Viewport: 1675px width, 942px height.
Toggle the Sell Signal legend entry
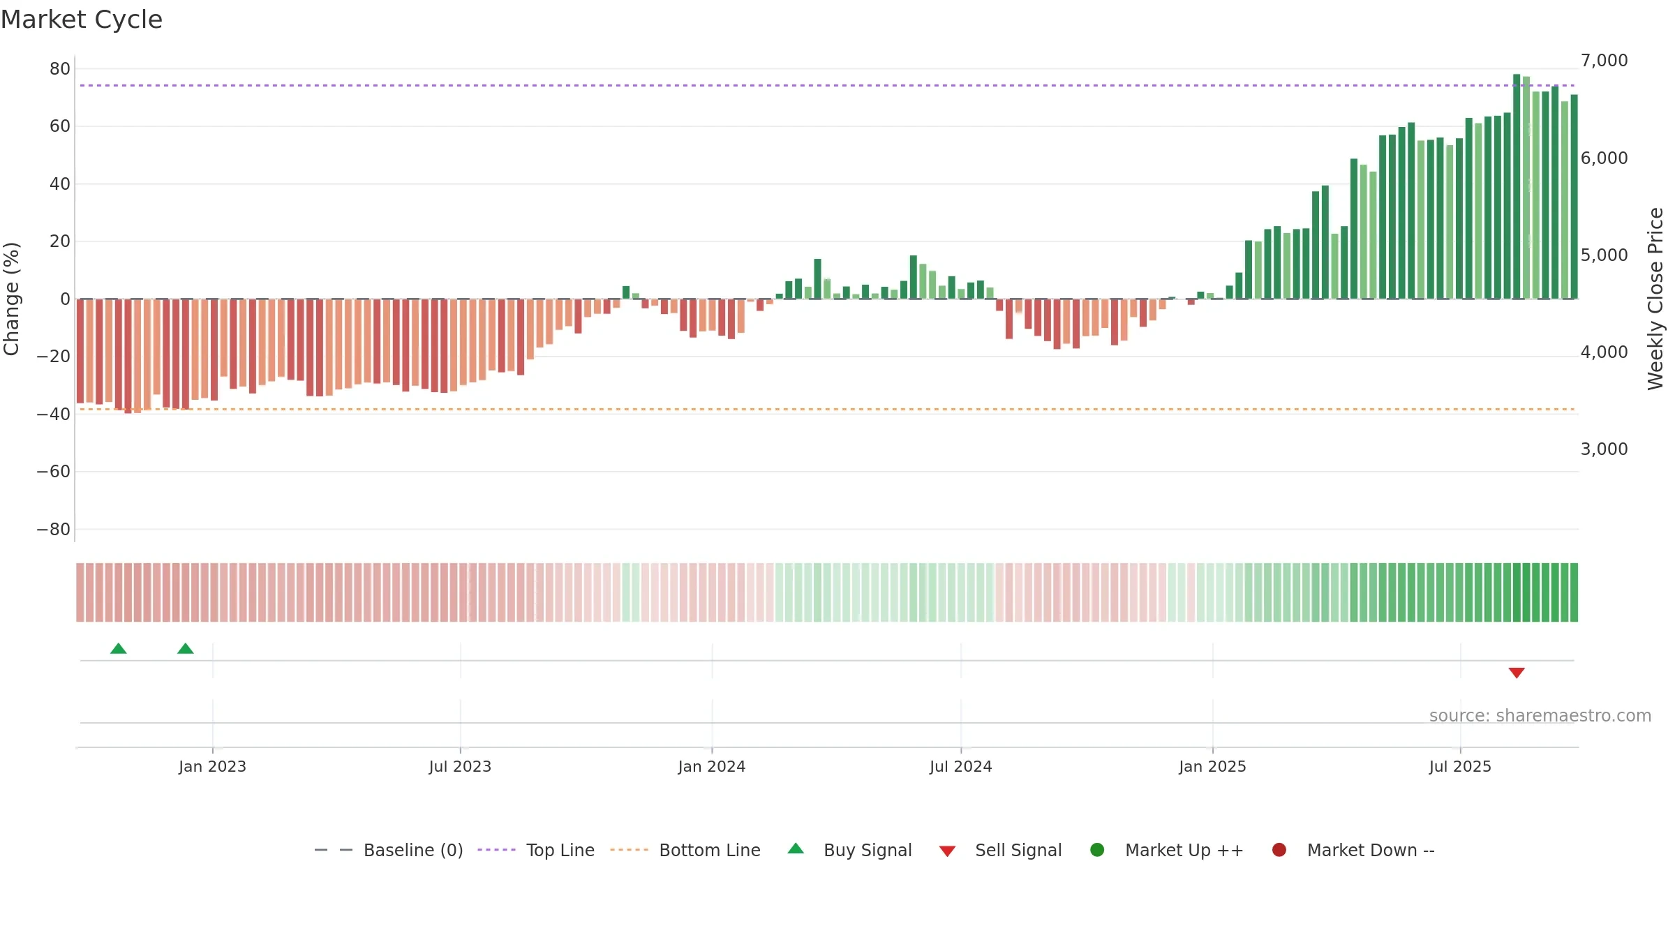[x=1000, y=850]
